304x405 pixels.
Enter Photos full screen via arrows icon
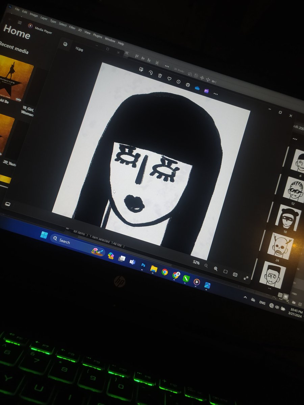246,278
